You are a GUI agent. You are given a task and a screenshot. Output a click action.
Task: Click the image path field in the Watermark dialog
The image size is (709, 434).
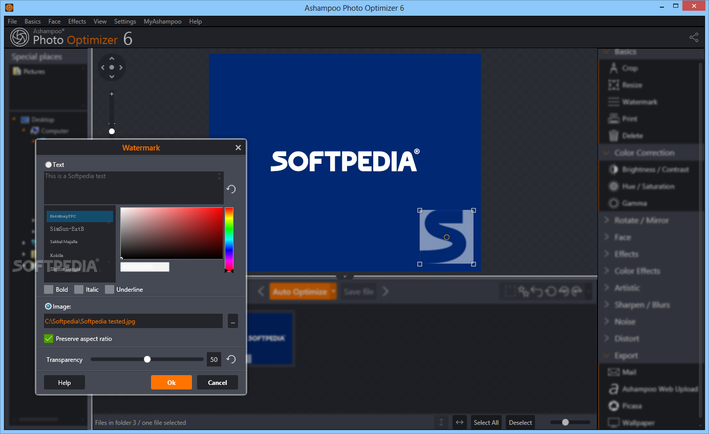(133, 321)
